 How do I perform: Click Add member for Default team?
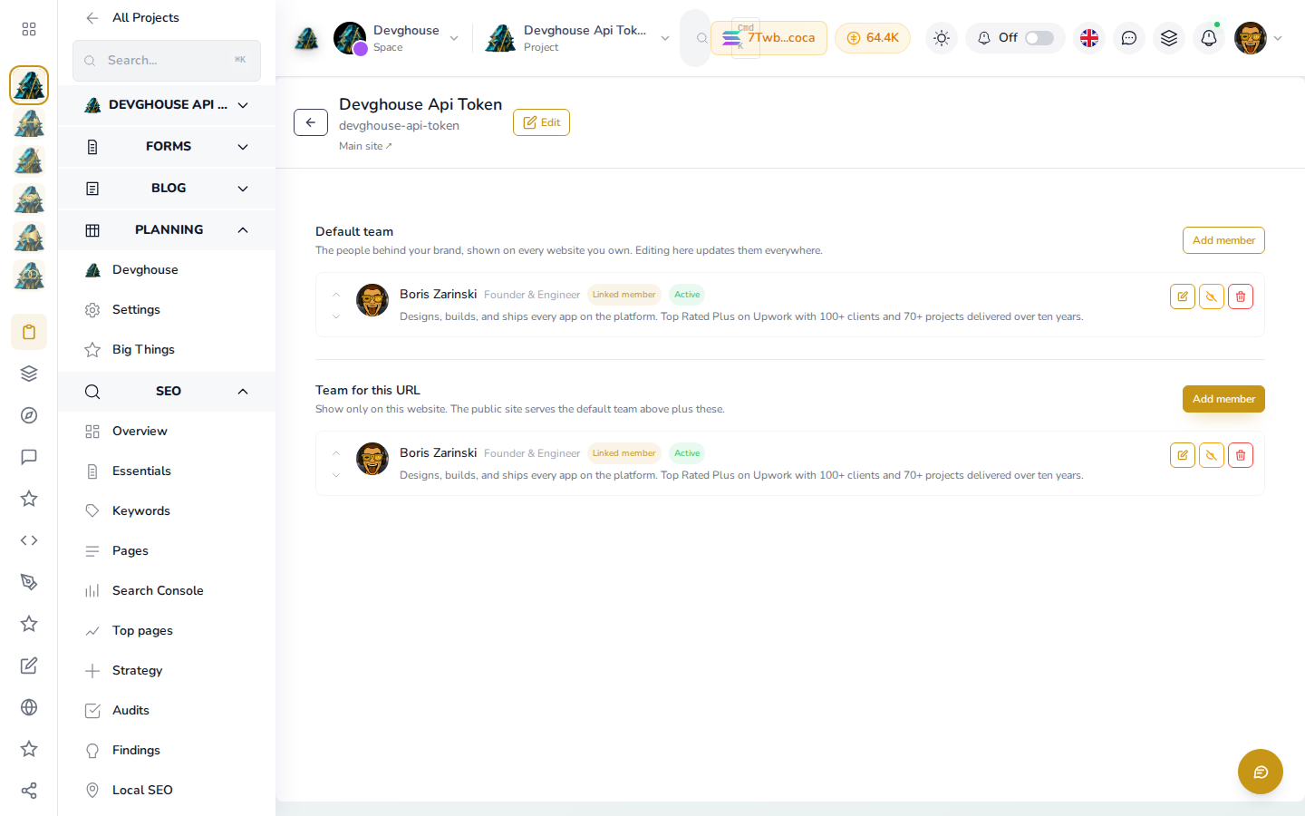click(x=1223, y=240)
